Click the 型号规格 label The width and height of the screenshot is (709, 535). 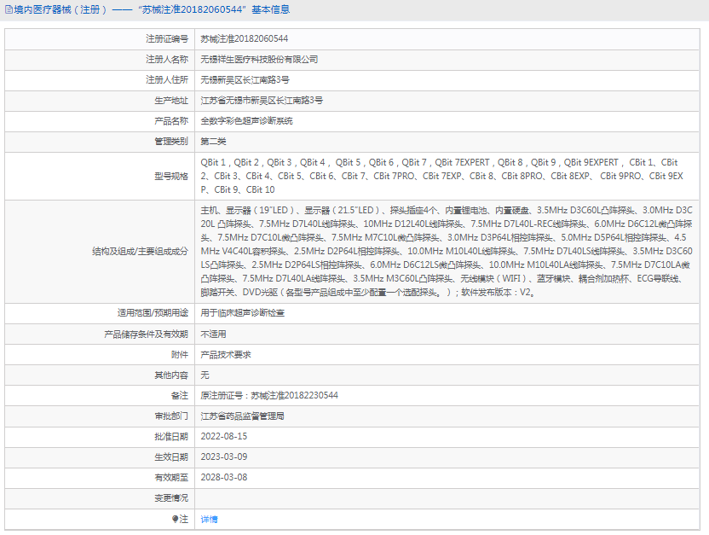tap(171, 176)
